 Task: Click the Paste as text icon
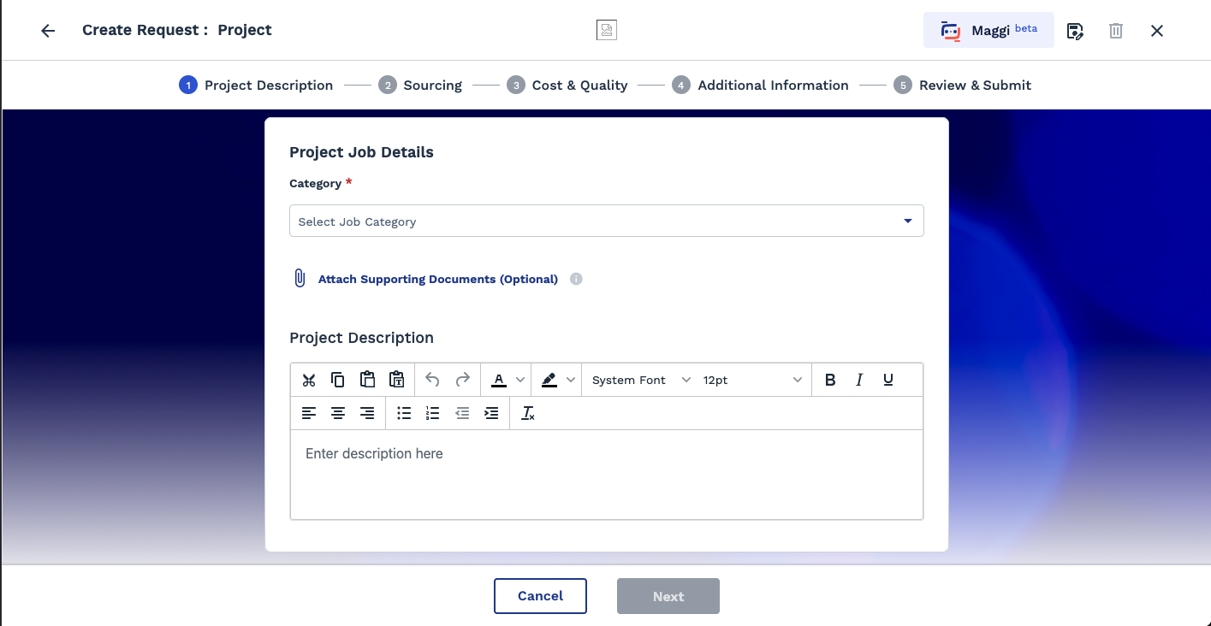396,380
